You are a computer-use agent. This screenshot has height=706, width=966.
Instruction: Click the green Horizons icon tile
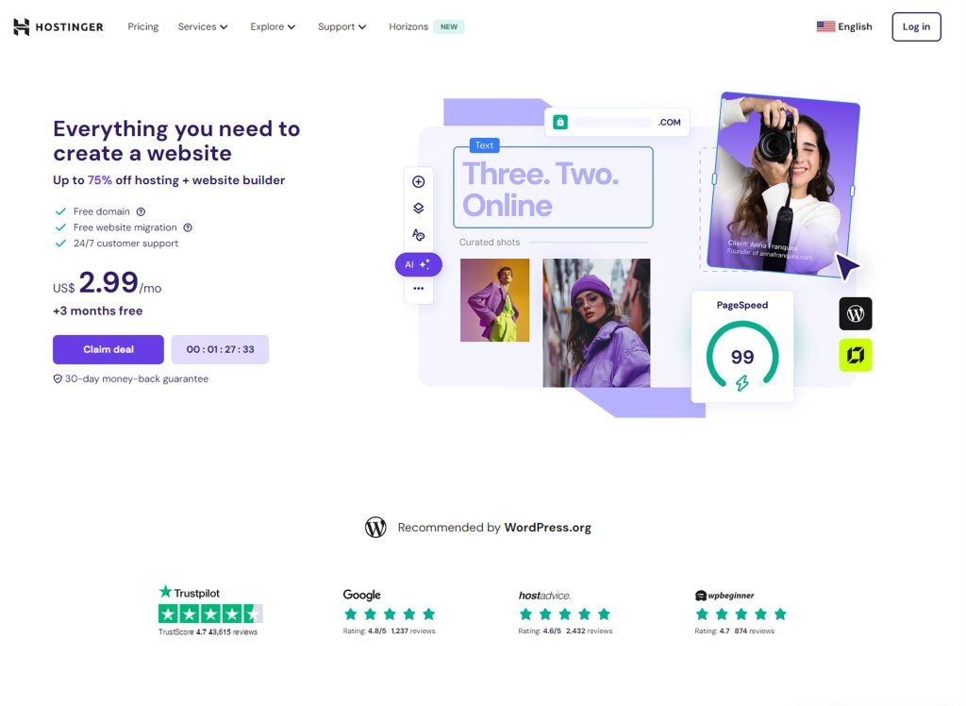tap(855, 355)
